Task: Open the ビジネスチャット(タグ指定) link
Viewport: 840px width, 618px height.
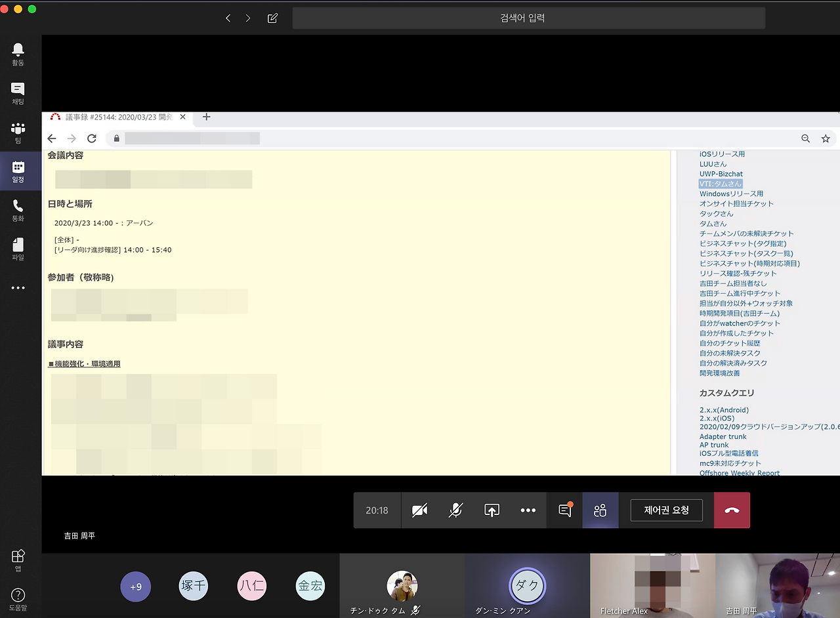Action: click(x=743, y=243)
